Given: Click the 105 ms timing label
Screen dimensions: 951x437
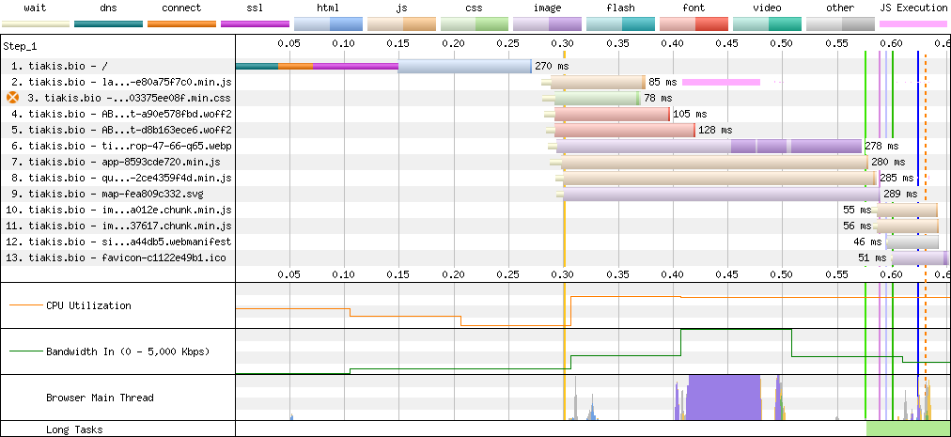Looking at the screenshot, I should [x=690, y=114].
